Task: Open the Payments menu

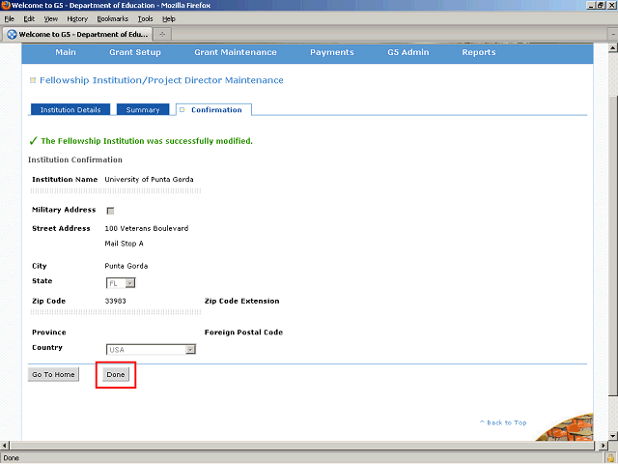Action: (x=332, y=52)
